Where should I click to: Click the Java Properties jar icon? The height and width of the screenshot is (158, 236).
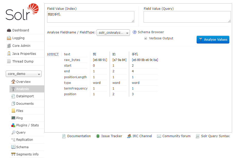tap(9, 54)
